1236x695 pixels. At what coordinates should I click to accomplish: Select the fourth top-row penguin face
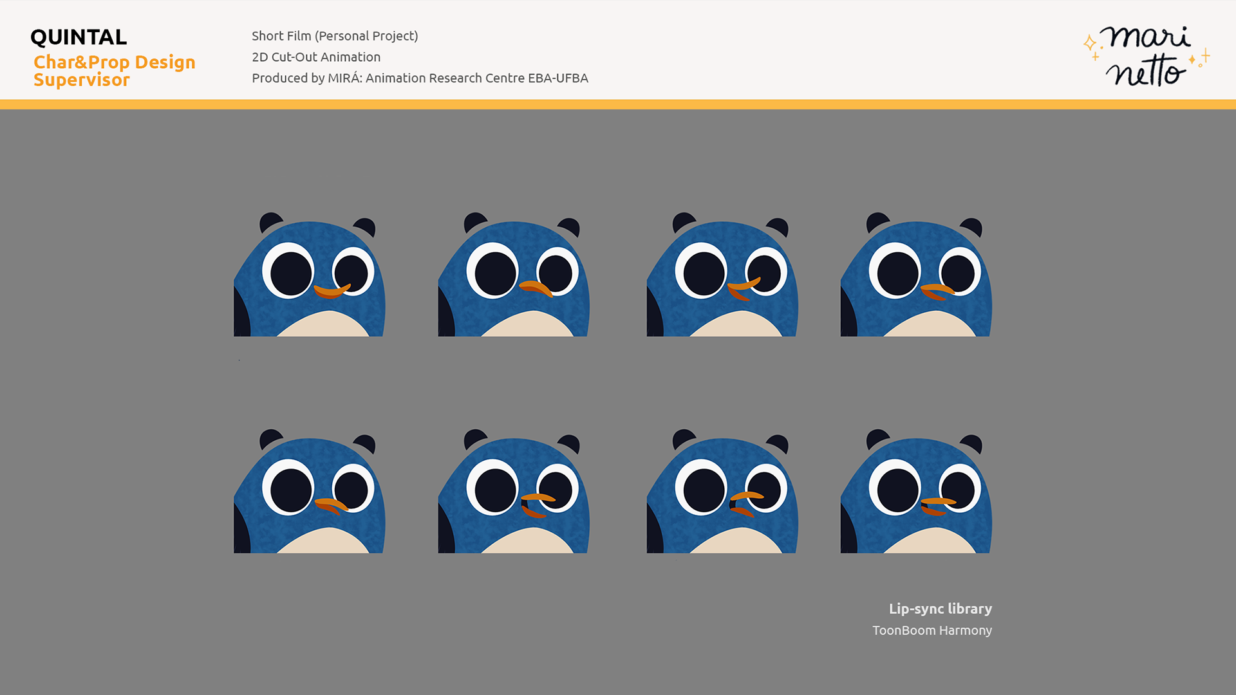click(916, 275)
